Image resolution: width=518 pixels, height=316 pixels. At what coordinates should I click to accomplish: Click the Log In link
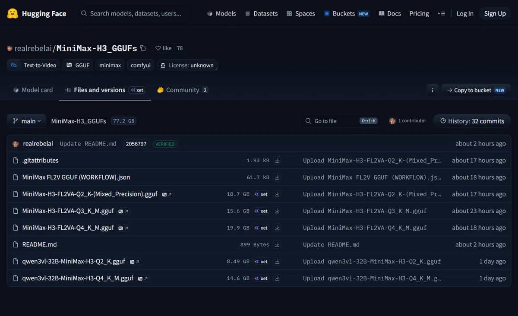coord(465,13)
